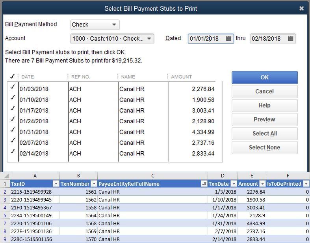
Task: Click cell with TxnID 227F-1519501136
Action: tap(35, 231)
